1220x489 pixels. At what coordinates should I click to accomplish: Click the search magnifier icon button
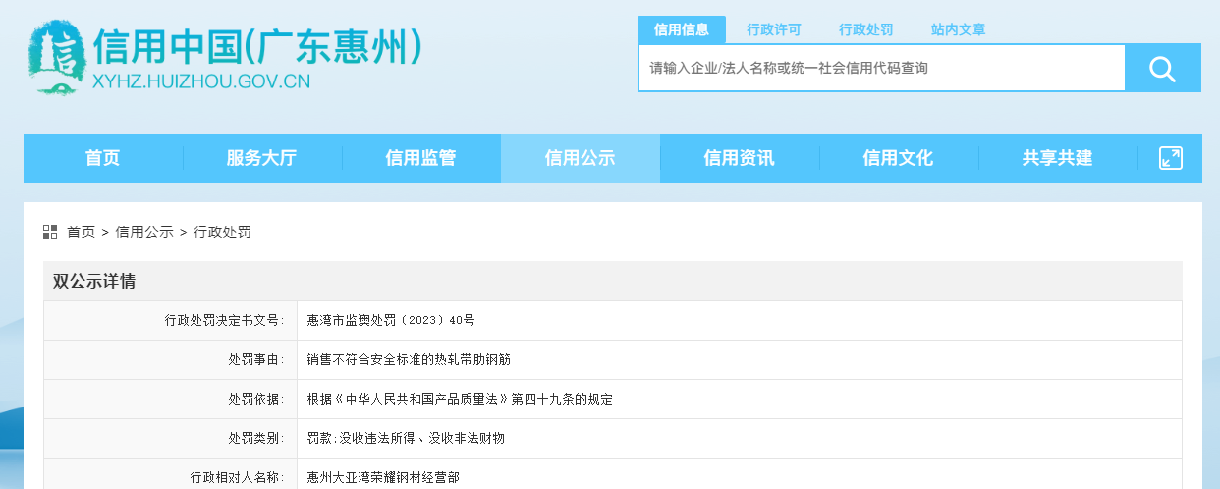coord(1163,69)
